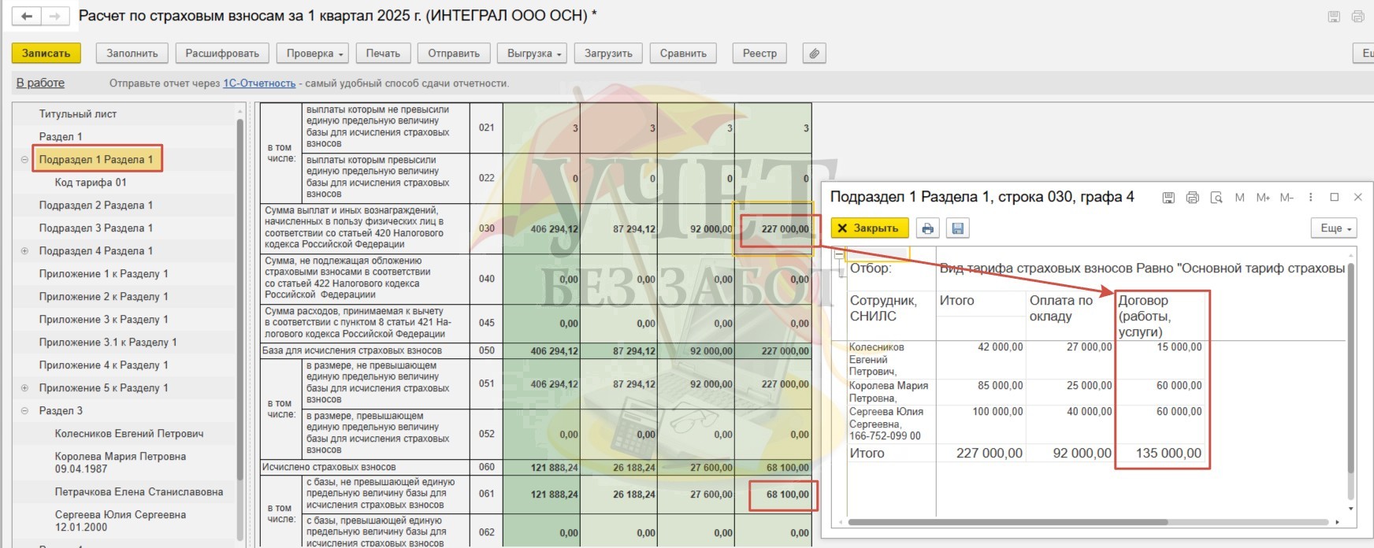
Task: Click the Отправить button
Action: tap(454, 54)
